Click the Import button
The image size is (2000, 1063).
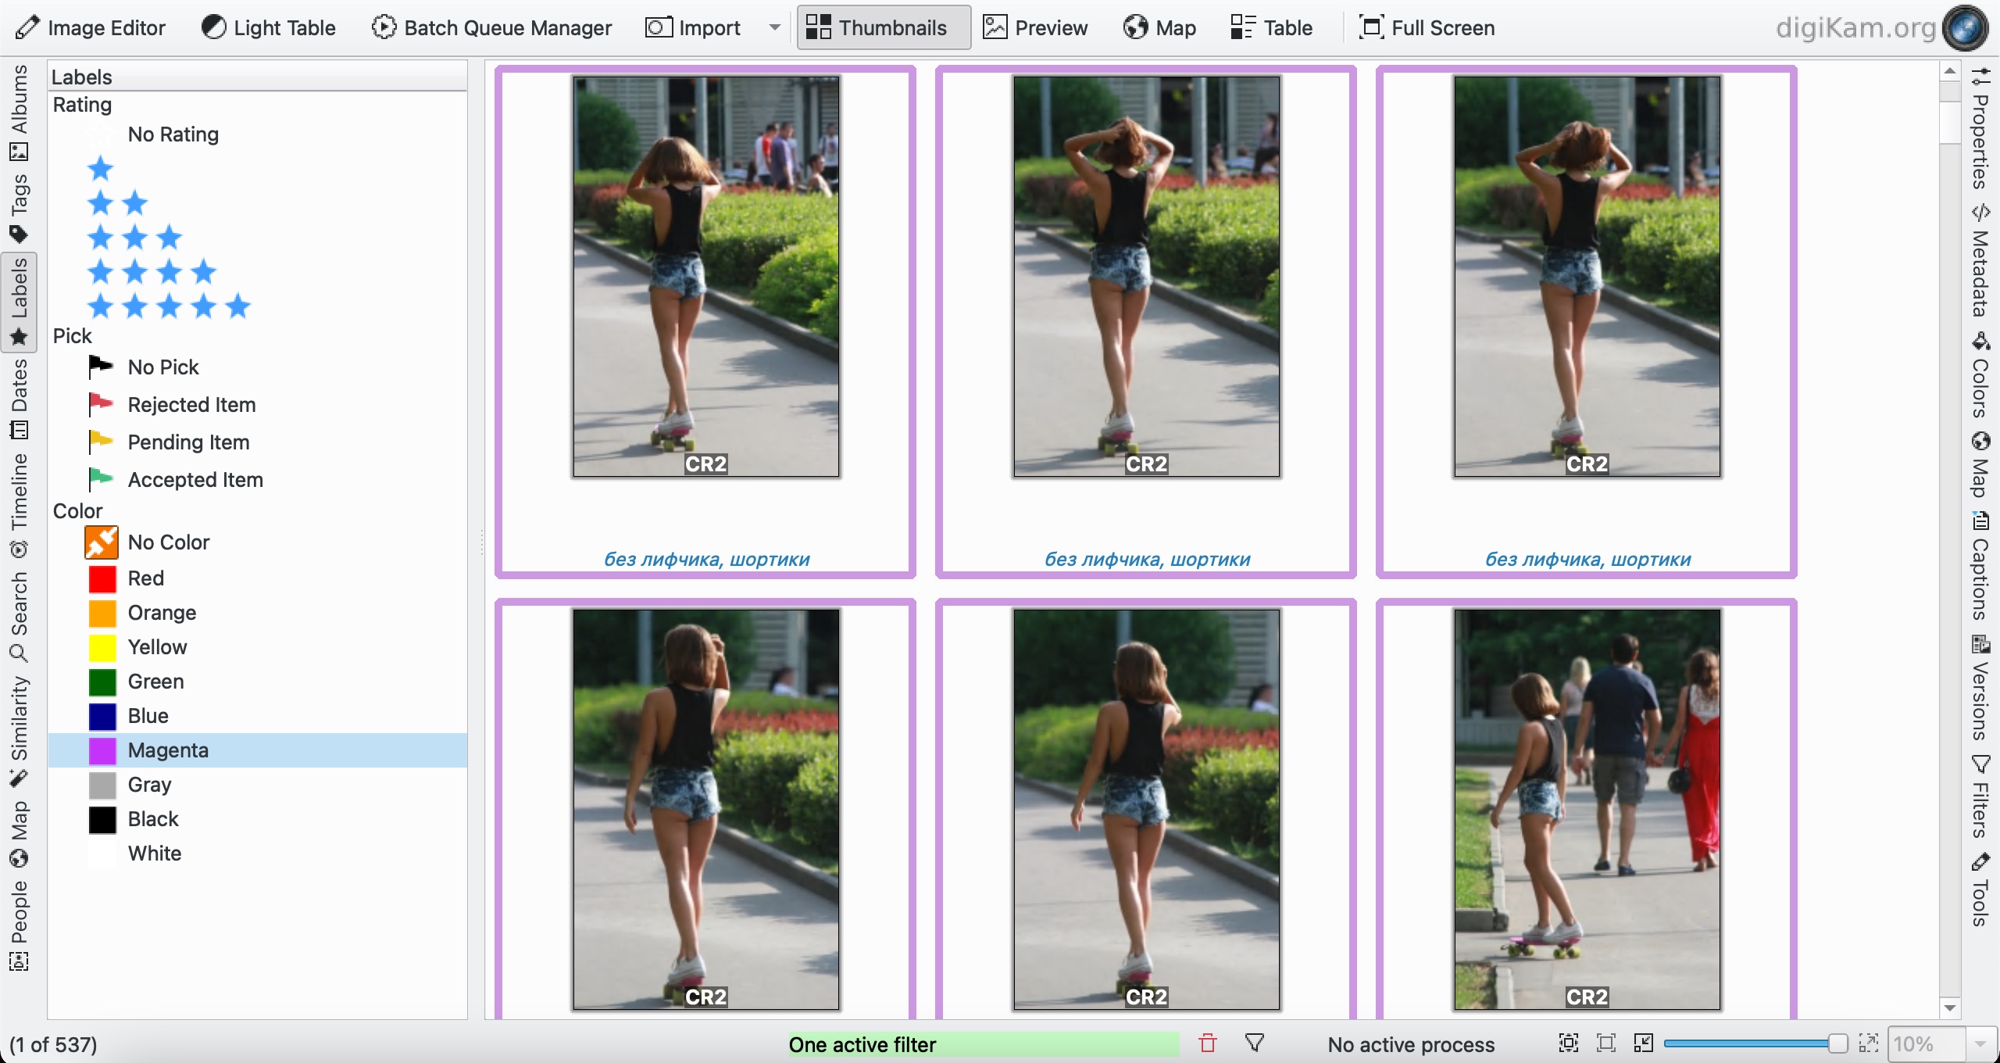(694, 28)
